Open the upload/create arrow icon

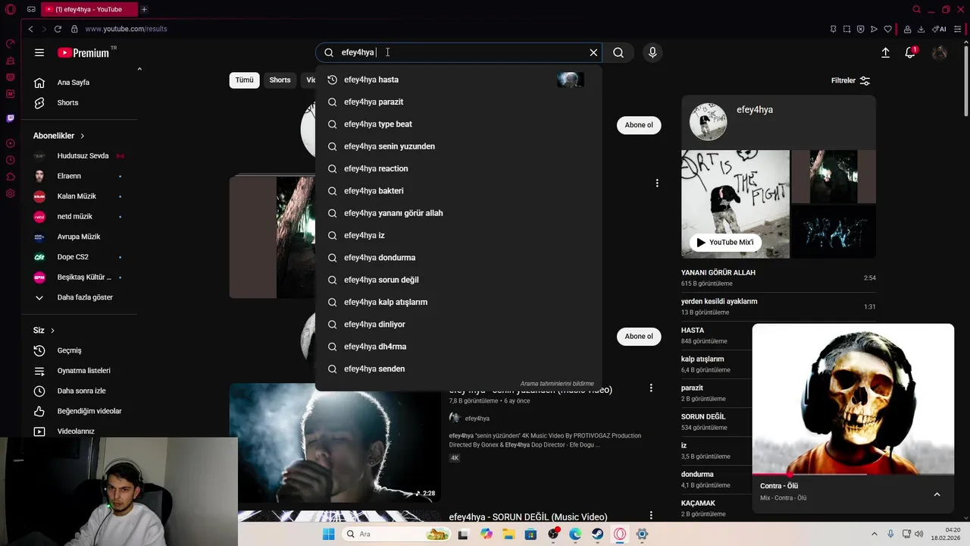pos(885,52)
